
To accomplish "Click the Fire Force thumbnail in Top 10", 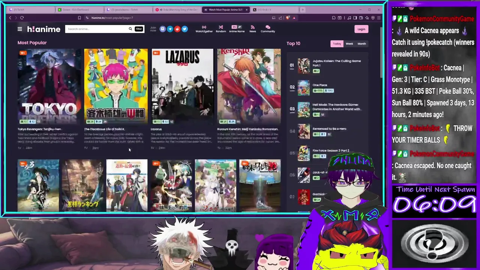I will tap(304, 153).
